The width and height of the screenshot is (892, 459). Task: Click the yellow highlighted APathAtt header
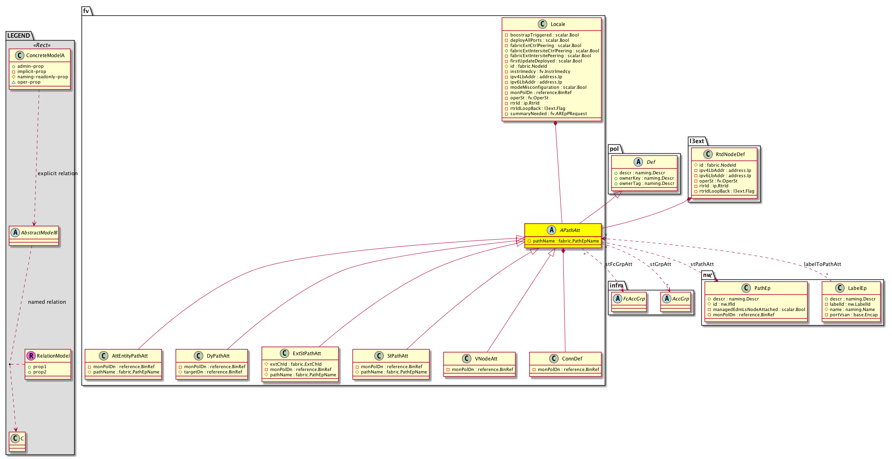pos(570,230)
